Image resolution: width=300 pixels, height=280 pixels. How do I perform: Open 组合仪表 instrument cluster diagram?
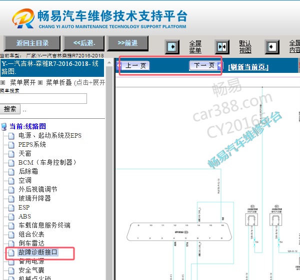[31, 234]
